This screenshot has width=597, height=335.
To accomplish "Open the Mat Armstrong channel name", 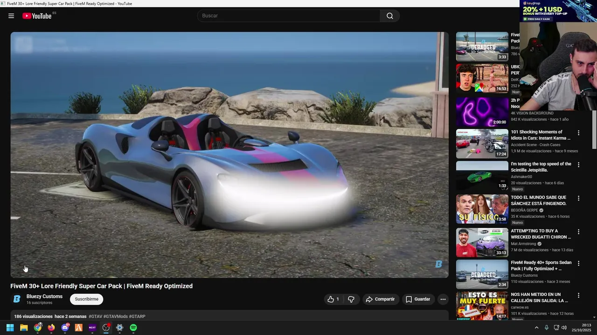I will pyautogui.click(x=523, y=244).
